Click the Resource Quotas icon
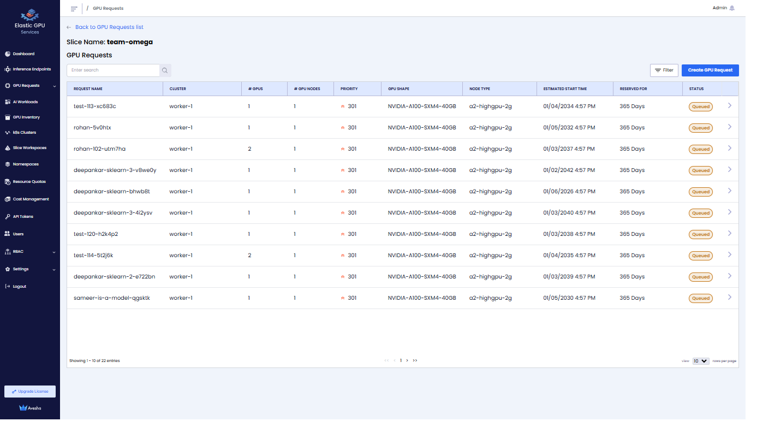763x427 pixels. pos(8,182)
